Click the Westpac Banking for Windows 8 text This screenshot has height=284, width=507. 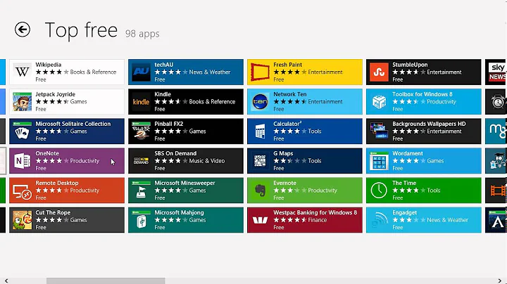pyautogui.click(x=315, y=213)
